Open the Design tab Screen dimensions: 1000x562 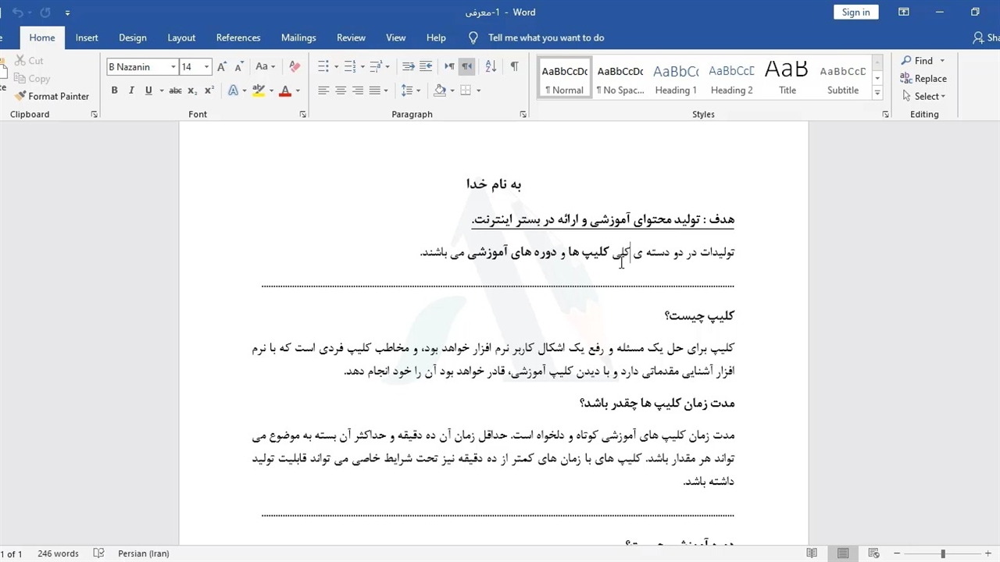click(x=132, y=37)
